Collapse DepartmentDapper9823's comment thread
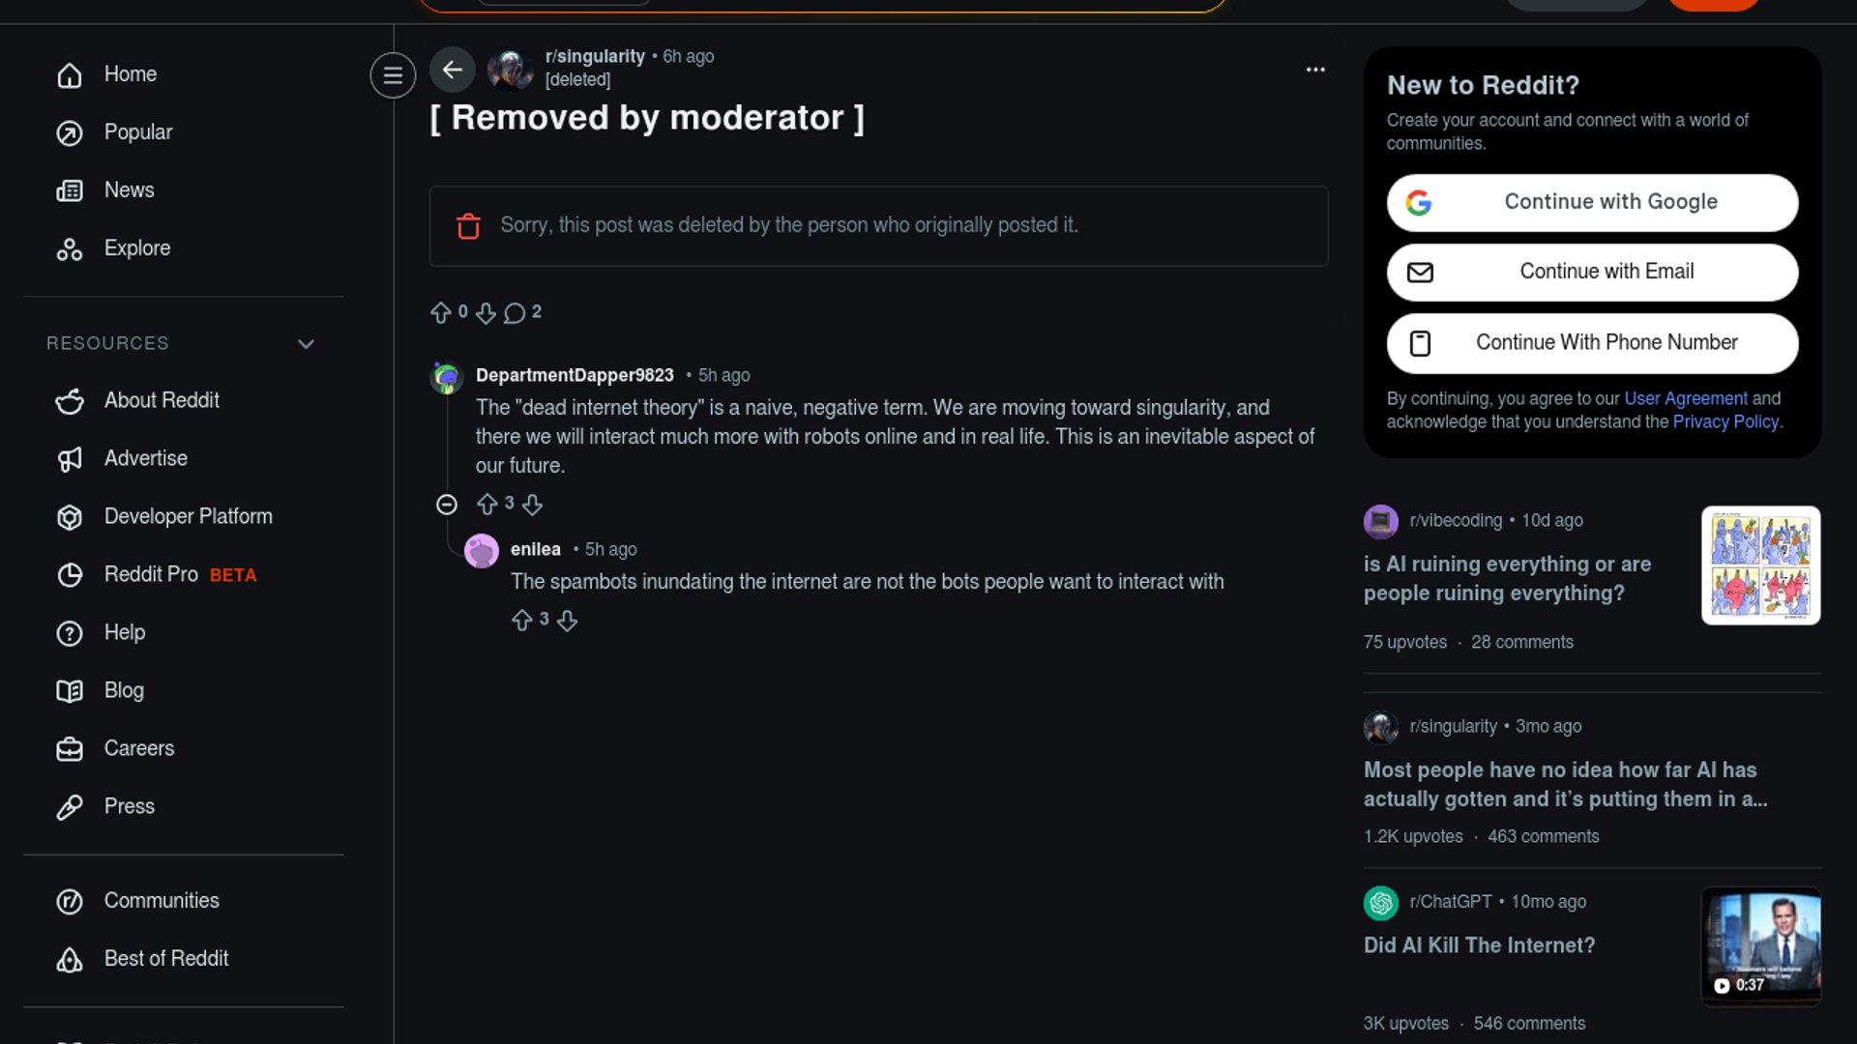The height and width of the screenshot is (1044, 1857). pos(446,505)
